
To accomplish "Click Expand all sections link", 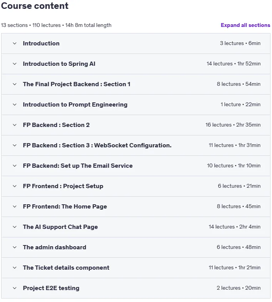I will (x=245, y=25).
